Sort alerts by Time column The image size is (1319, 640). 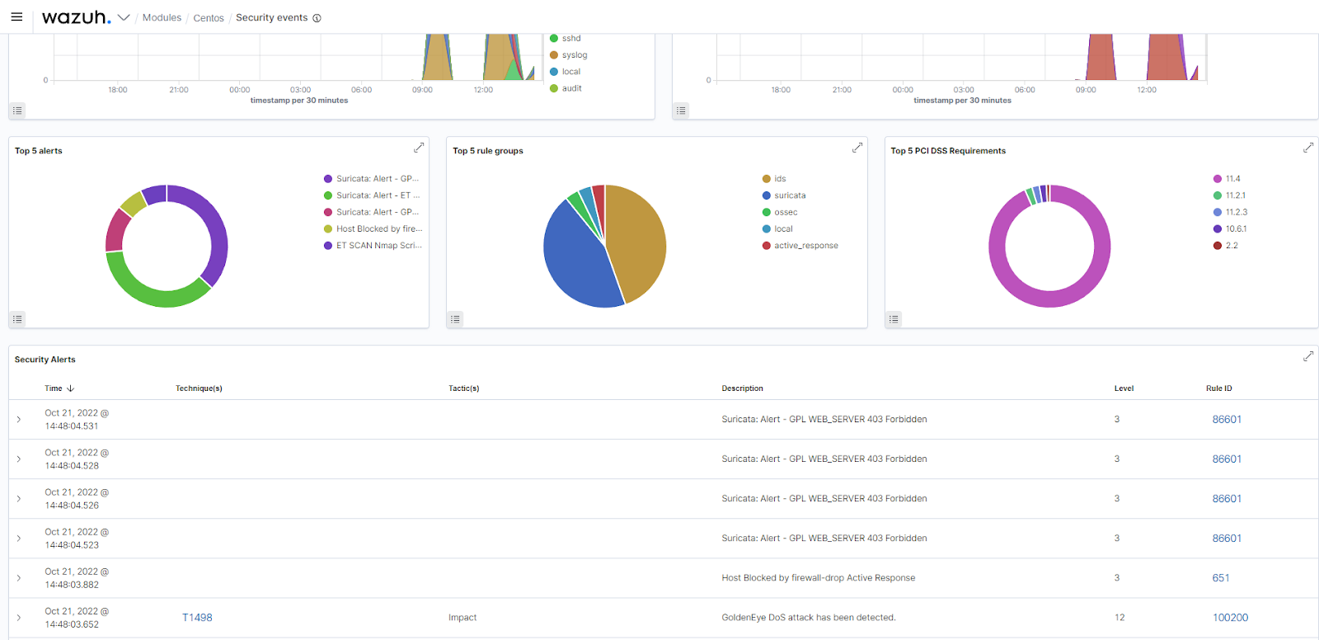coord(59,388)
